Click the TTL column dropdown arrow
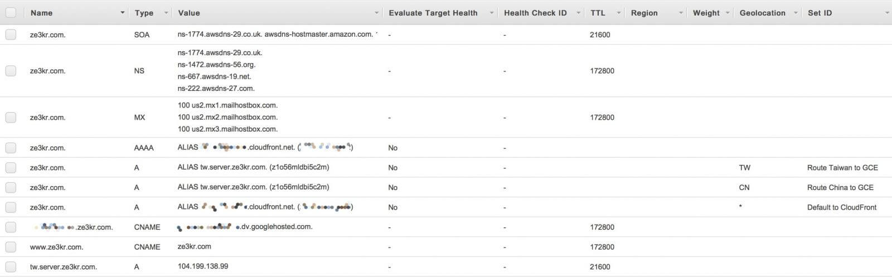 pyautogui.click(x=618, y=13)
